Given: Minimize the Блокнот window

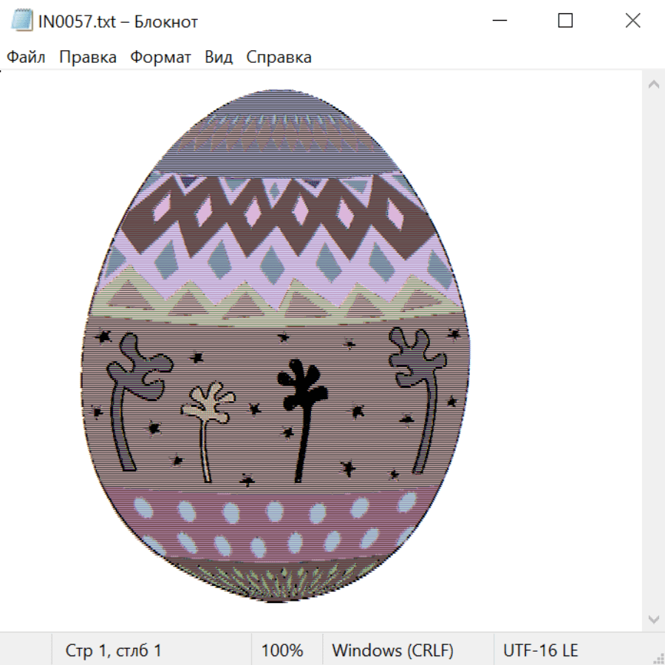Looking at the screenshot, I should (x=499, y=21).
